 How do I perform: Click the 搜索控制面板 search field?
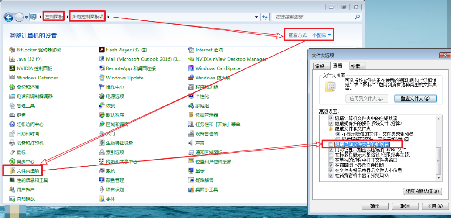(x=317, y=17)
